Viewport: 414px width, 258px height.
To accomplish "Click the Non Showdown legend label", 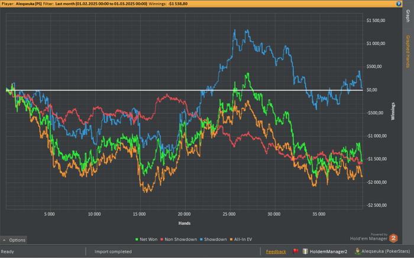I will click(x=181, y=239).
